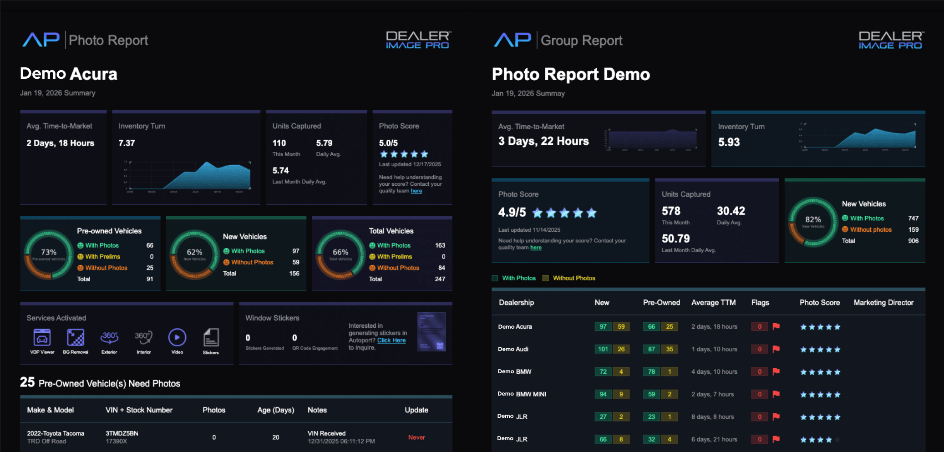Select the BG Removal service icon
The image size is (944, 452).
pyautogui.click(x=76, y=338)
